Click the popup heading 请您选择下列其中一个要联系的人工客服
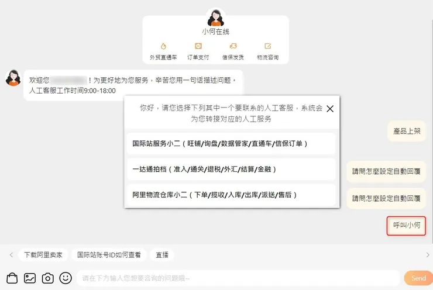Viewport: 433px width, 290px height. [231, 113]
